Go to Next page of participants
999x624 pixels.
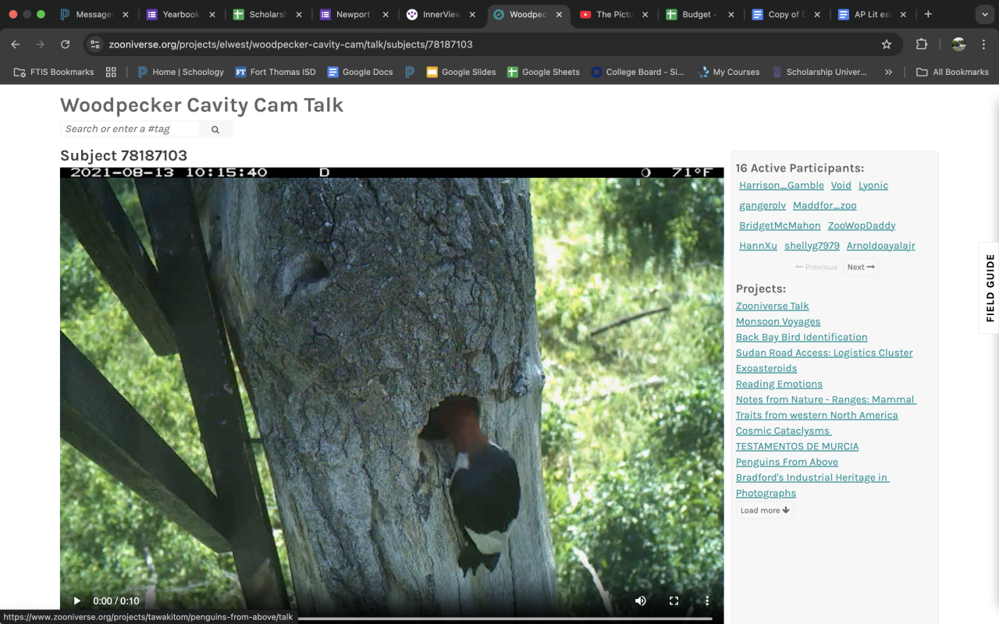(861, 267)
